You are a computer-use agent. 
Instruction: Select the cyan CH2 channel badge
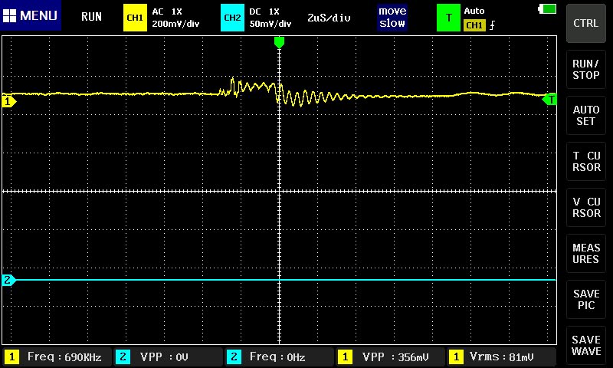tap(232, 17)
